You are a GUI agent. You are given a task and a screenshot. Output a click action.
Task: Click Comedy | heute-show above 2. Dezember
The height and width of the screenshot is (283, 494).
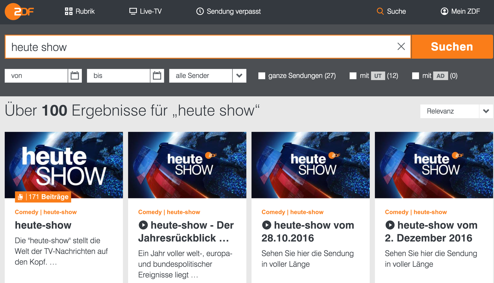click(x=416, y=212)
